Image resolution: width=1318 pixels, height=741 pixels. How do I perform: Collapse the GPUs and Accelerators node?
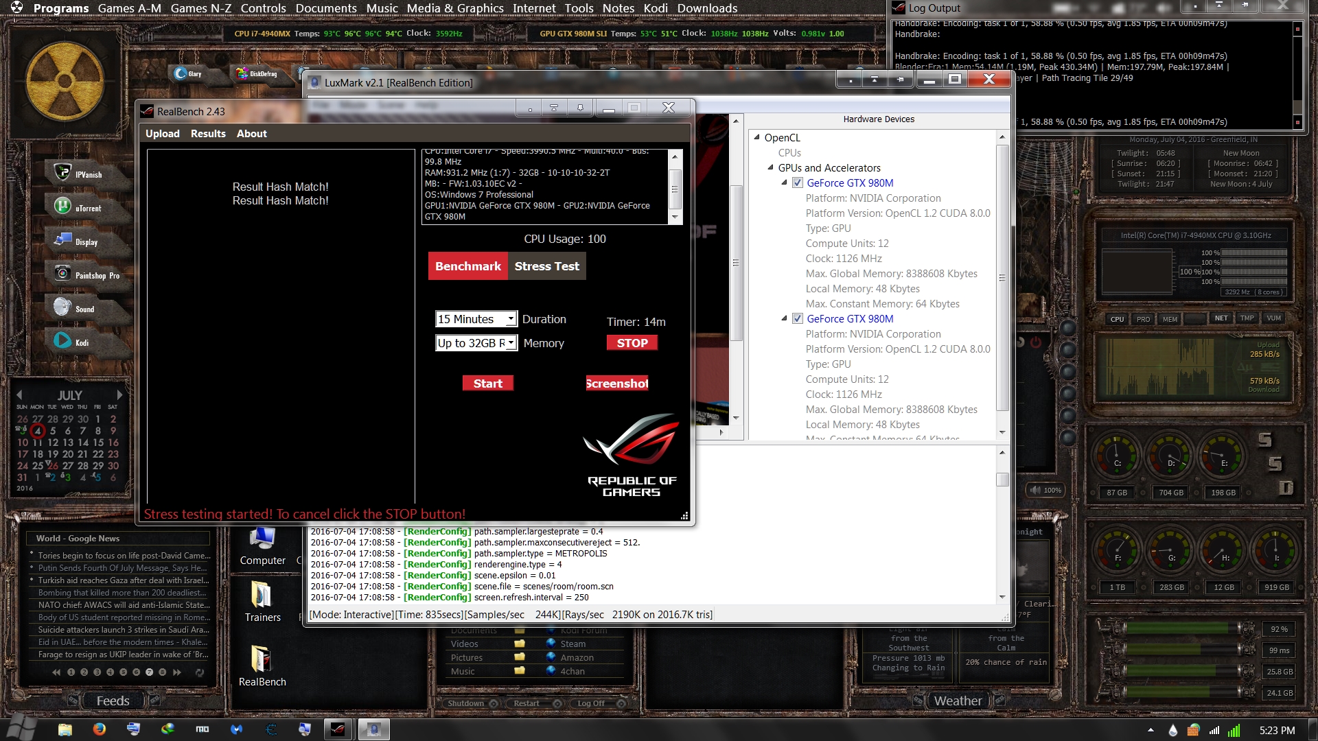[771, 167]
